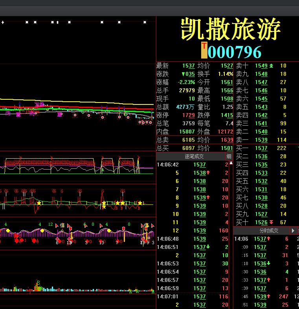The width and height of the screenshot is (299, 309).
Task: Click the 14:06:42 tick trade row
Action: [x=193, y=165]
